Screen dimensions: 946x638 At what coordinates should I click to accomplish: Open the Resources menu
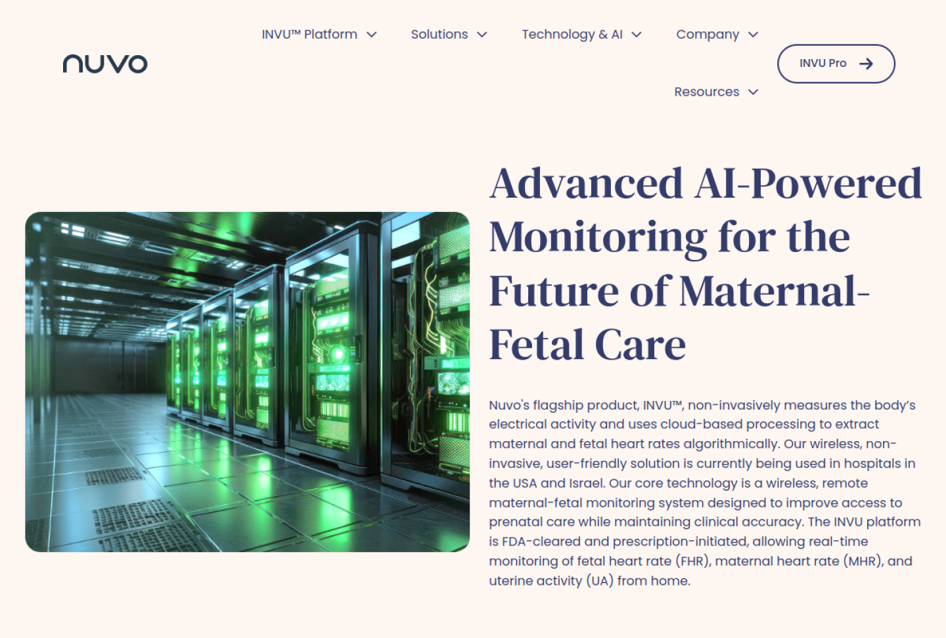coord(707,92)
